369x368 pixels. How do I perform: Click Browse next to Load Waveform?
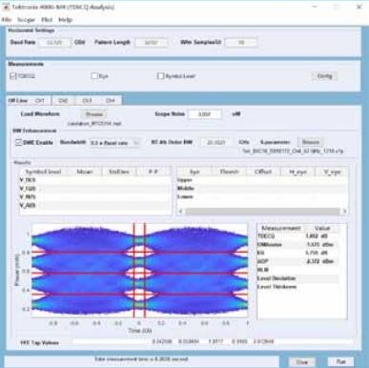point(94,114)
